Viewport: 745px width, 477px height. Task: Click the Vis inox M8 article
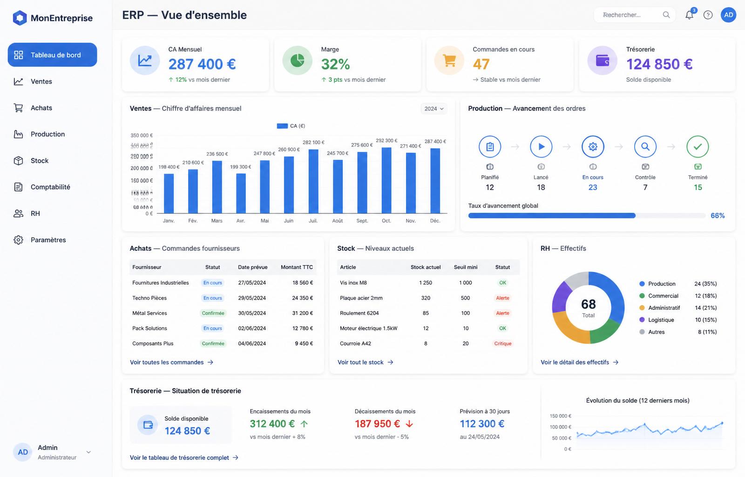tap(353, 283)
